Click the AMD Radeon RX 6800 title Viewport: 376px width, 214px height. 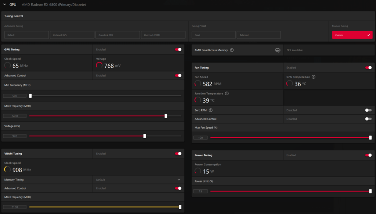coord(54,4)
